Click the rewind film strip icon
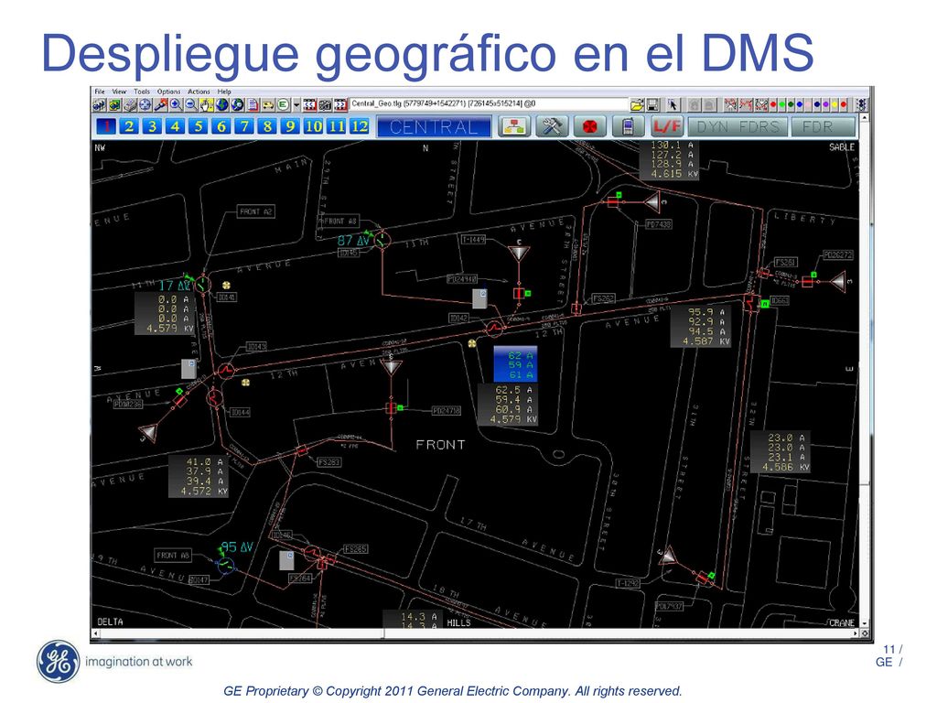This screenshot has height=703, width=937. click(x=309, y=105)
